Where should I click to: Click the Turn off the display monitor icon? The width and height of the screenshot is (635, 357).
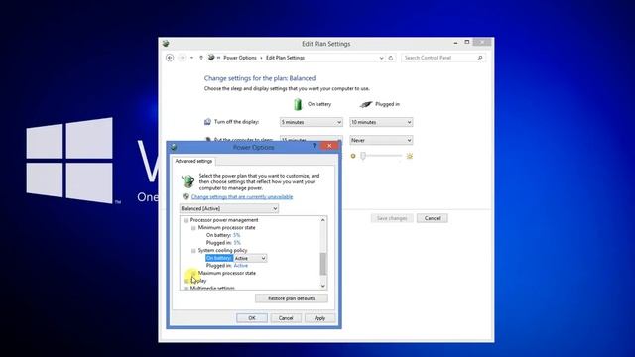[x=207, y=121]
